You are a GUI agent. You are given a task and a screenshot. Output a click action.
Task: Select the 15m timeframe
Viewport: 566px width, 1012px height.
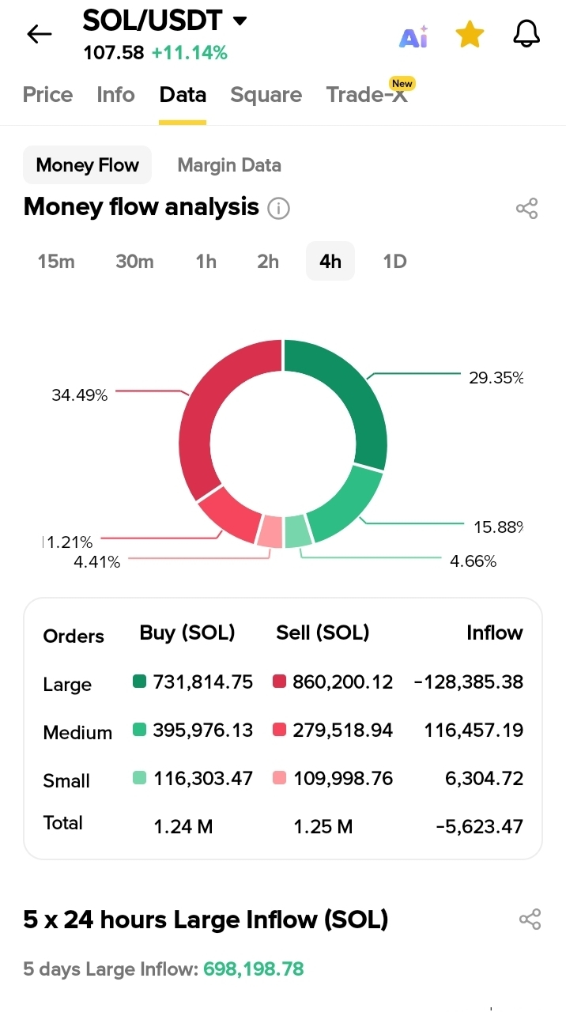pos(56,262)
